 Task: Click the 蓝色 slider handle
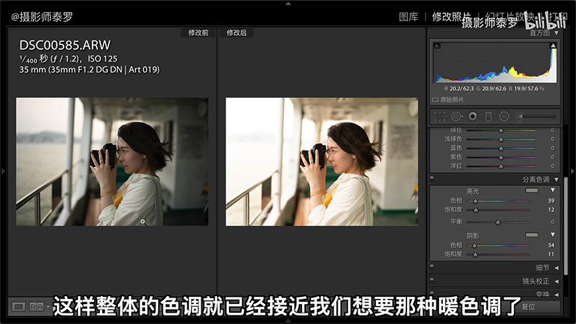(x=501, y=148)
